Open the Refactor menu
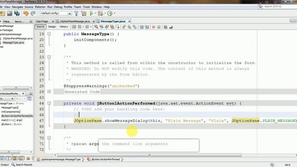This screenshot has height=167, width=297. [x=40, y=7]
